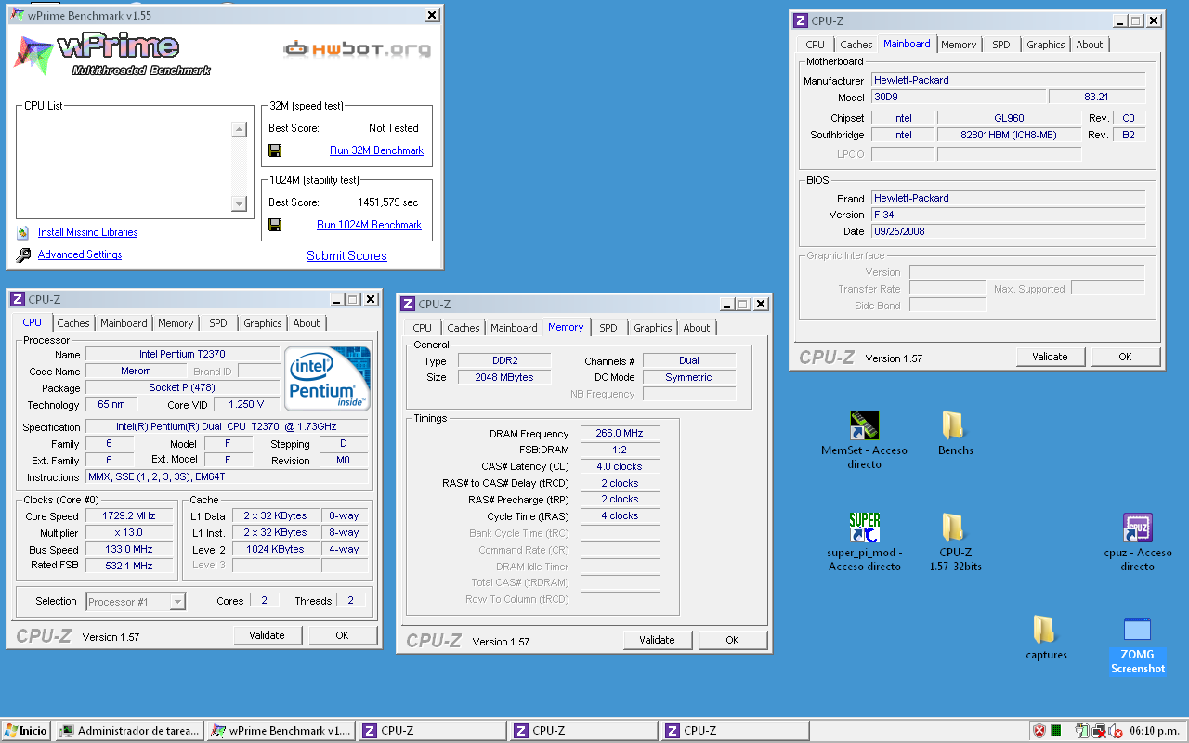Image resolution: width=1189 pixels, height=743 pixels.
Task: Open CPU tab in Mainboard CPU-Z window
Action: click(815, 45)
